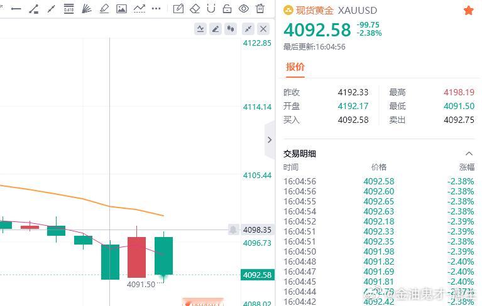Click the 4114.14 axis label
This screenshot has width=482, height=306.
[257, 107]
